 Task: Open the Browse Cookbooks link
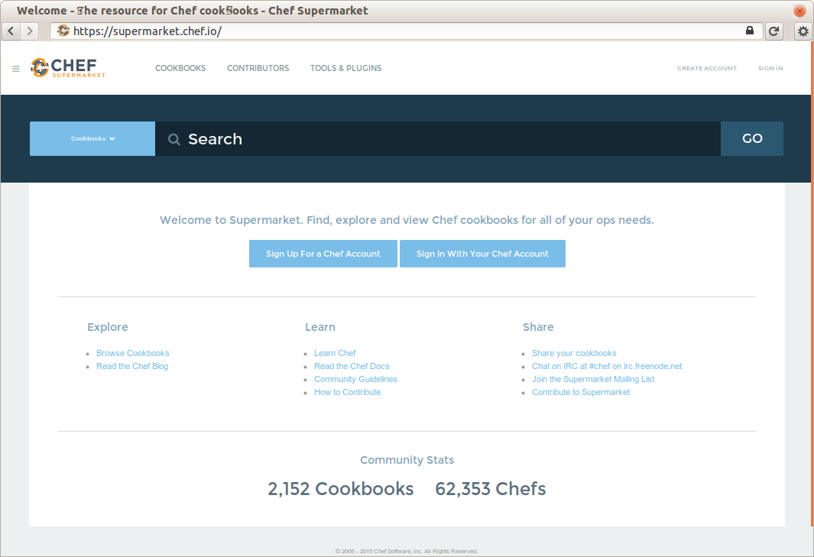coord(133,353)
